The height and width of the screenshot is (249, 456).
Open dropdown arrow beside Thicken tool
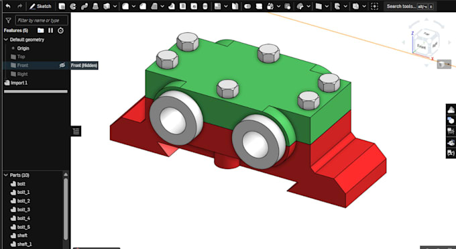[115, 6]
